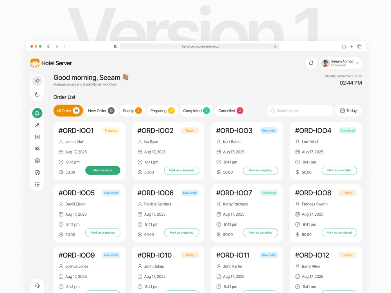Click the Preparing badge on #ORD-1001
The width and height of the screenshot is (391, 293).
[111, 130]
